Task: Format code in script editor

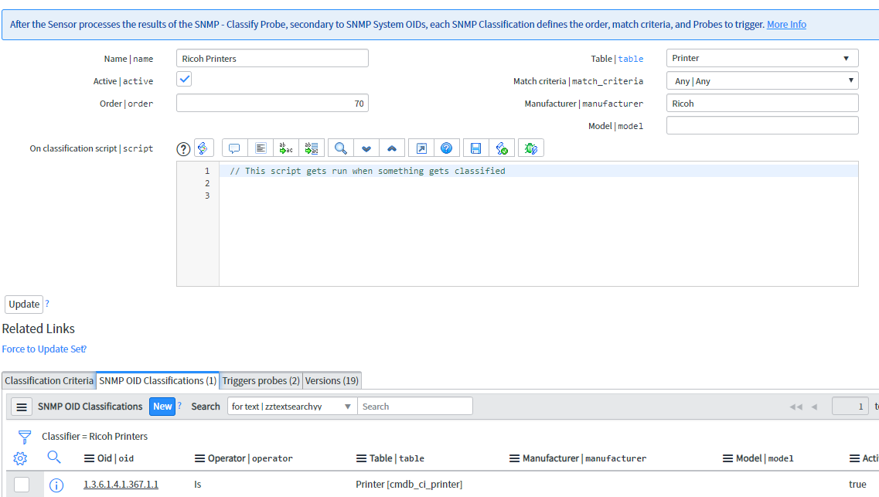Action: [x=261, y=148]
